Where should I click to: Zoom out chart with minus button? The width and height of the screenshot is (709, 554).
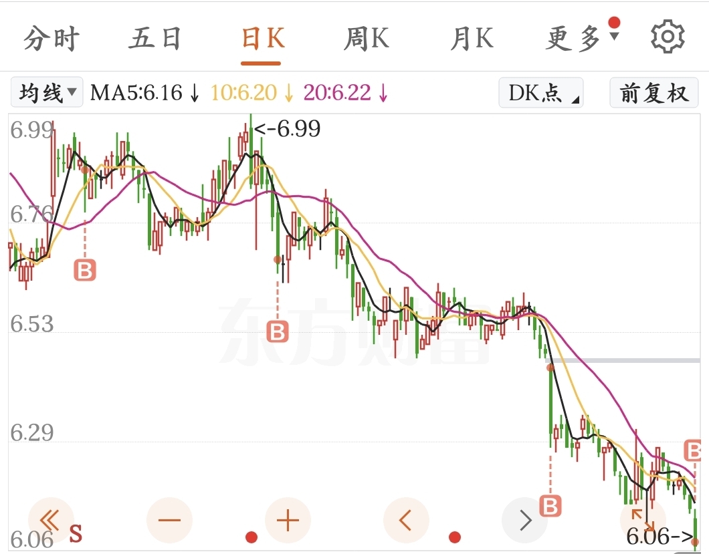[x=169, y=520]
